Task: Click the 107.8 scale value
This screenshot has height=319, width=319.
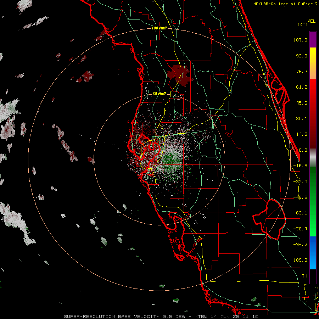Action: (x=300, y=40)
